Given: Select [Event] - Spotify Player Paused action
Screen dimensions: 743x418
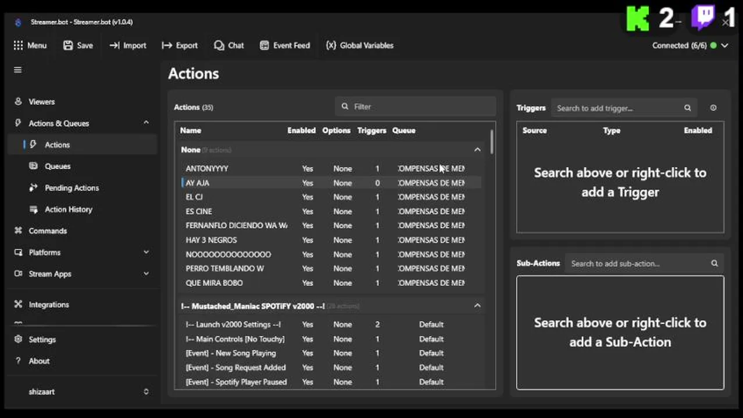Looking at the screenshot, I should pos(331,382).
